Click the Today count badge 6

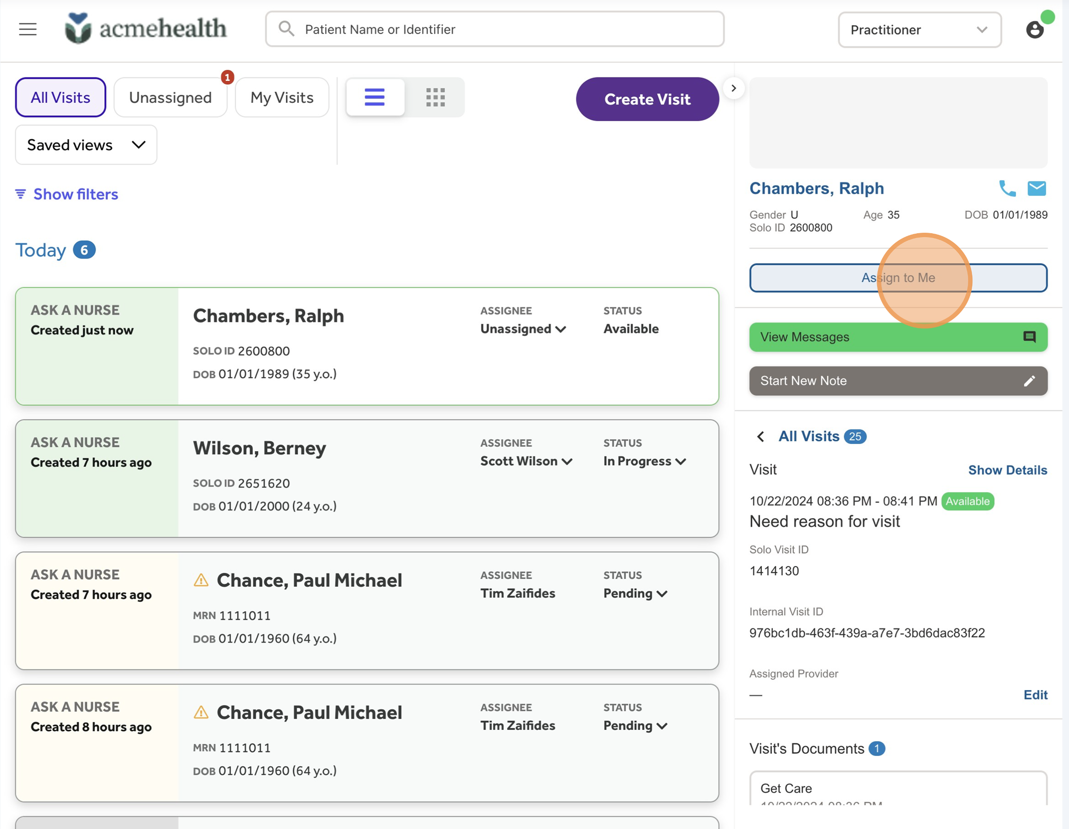(x=84, y=250)
